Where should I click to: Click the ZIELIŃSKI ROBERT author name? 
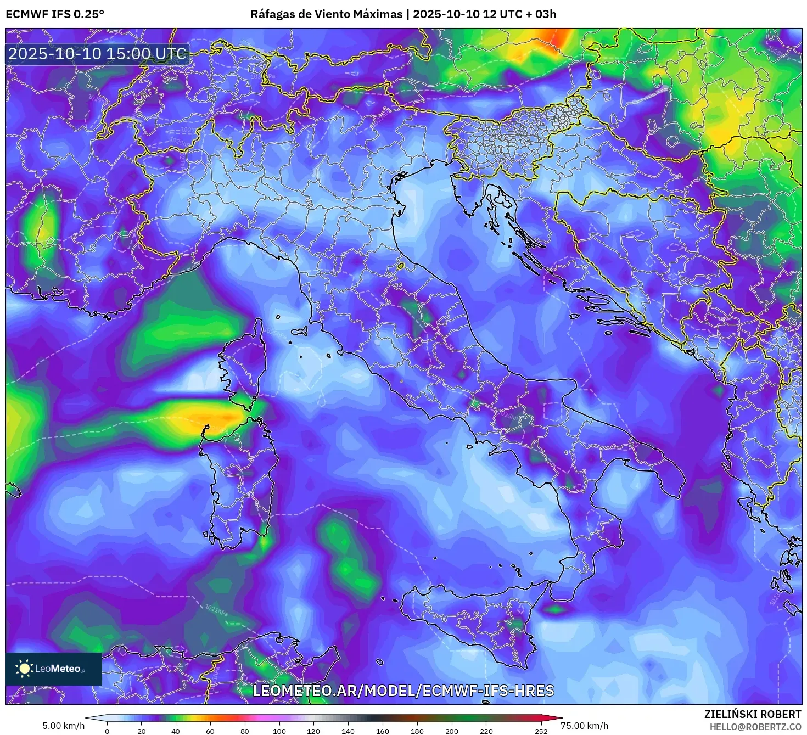(753, 714)
